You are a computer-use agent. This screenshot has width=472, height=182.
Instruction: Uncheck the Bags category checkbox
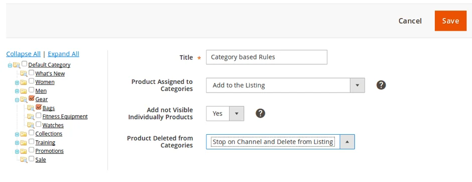pyautogui.click(x=39, y=107)
